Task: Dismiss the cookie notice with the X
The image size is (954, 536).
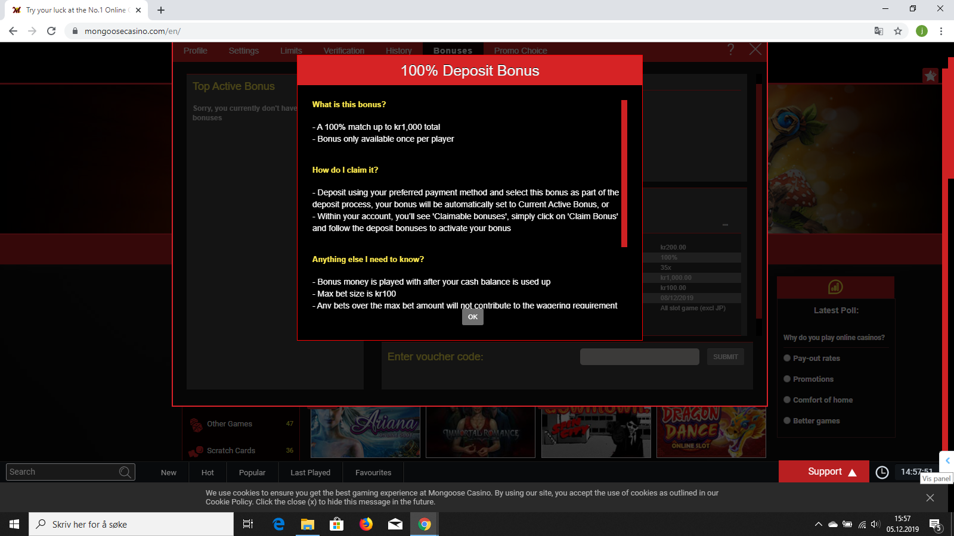Action: pos(930,498)
